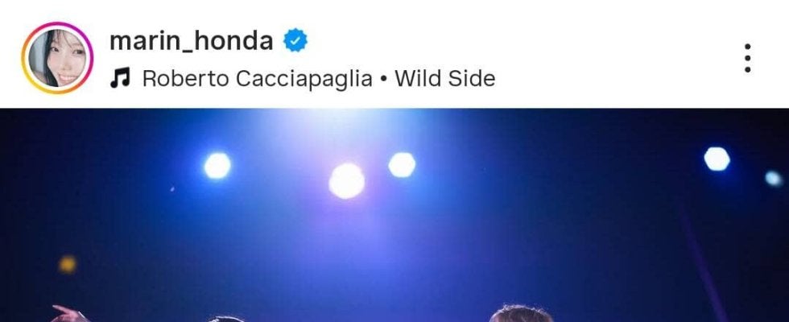Tap the purple light beam at right

click(704, 262)
